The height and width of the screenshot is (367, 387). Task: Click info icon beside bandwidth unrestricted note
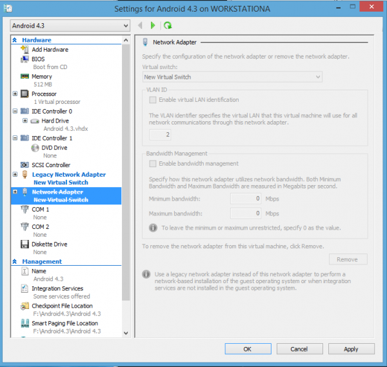[x=153, y=228]
